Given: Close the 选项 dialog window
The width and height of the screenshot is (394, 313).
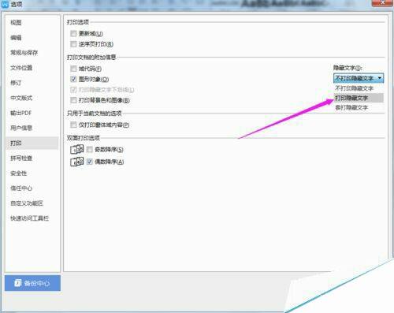Looking at the screenshot, I should 382,2.
